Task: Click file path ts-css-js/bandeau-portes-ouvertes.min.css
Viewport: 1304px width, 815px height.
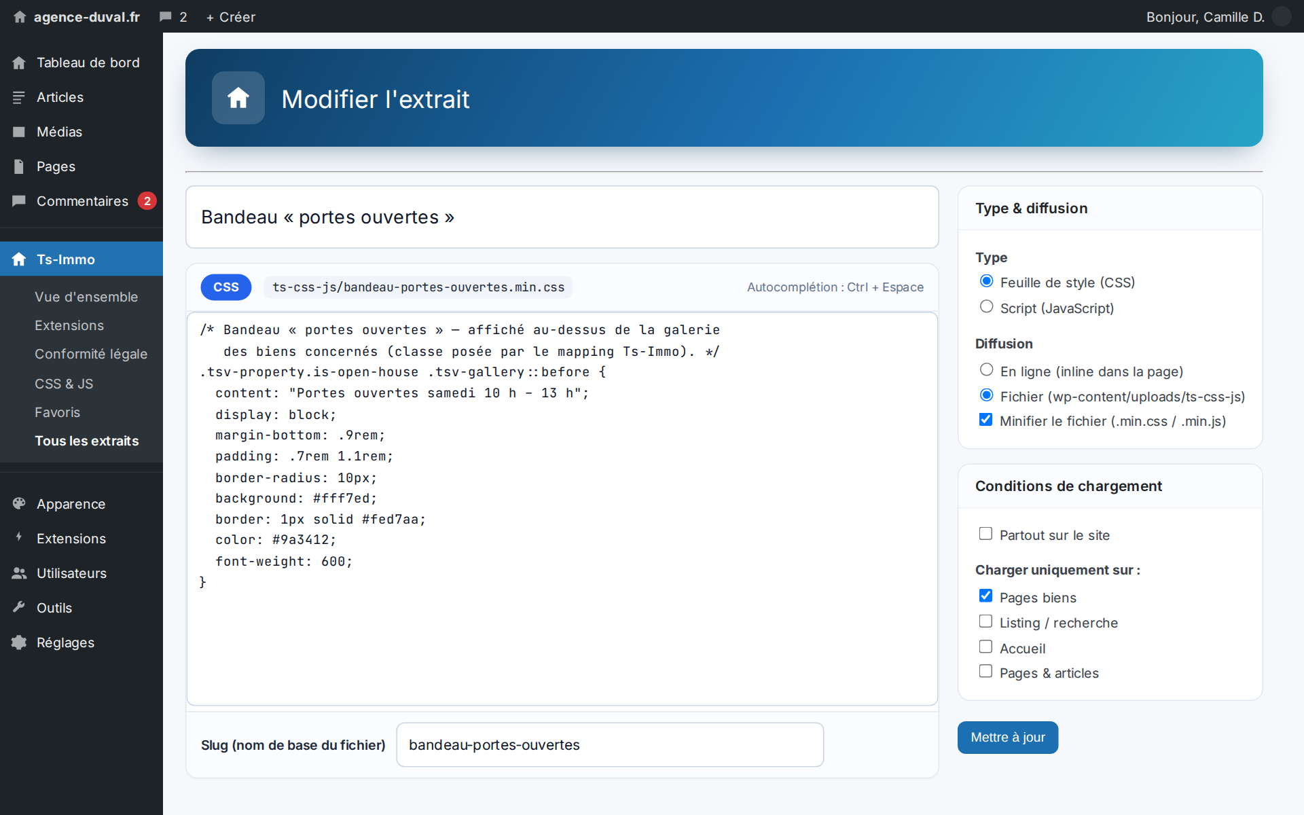Action: (418, 287)
